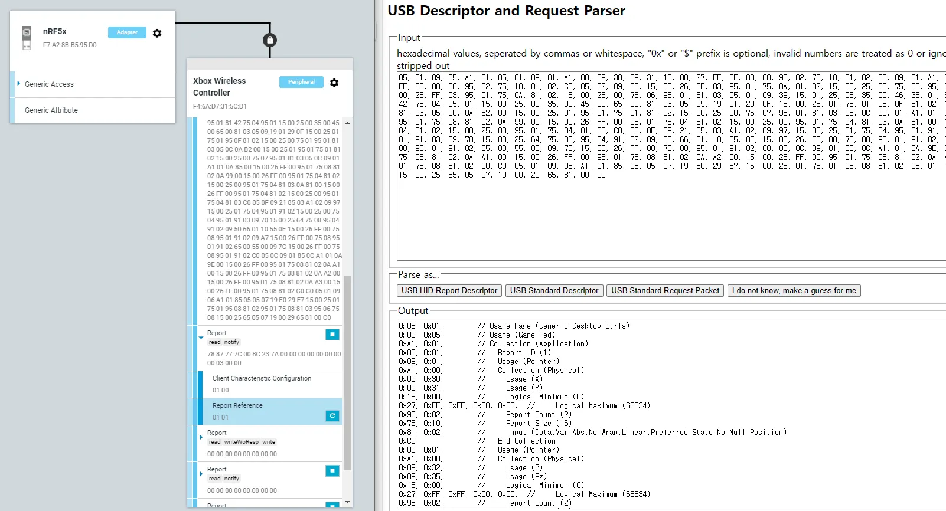Screen dimensions: 946x511
Task: Click the nRF5x adapter name
Action: 55,31
